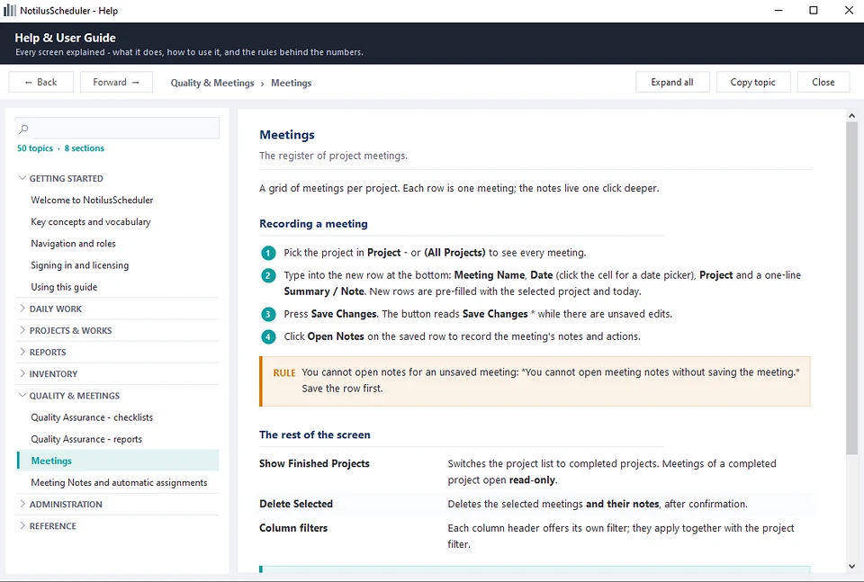Maximize the Help window
Image resolution: width=864 pixels, height=582 pixels.
point(814,11)
